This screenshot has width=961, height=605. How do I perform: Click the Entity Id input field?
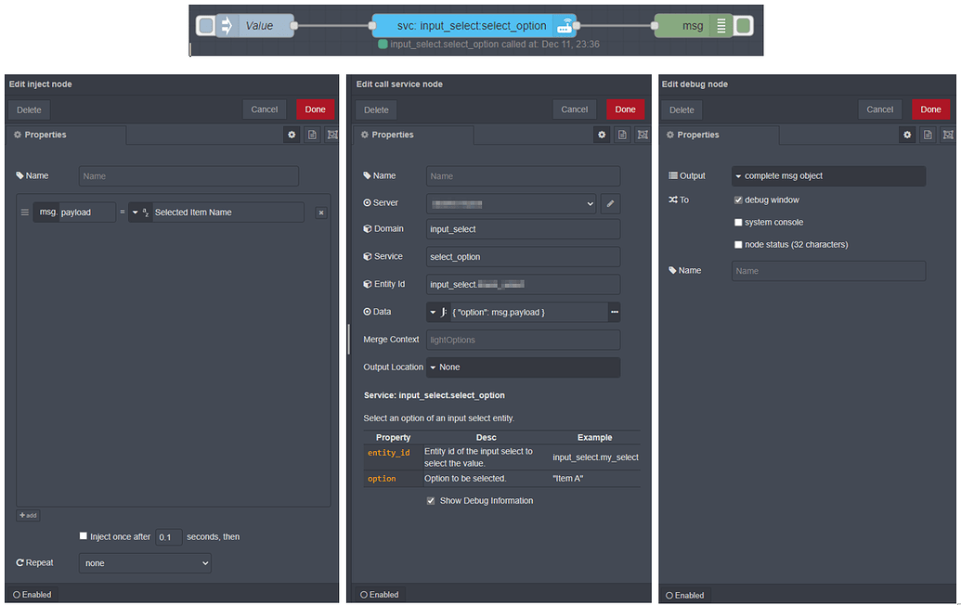[x=523, y=284]
